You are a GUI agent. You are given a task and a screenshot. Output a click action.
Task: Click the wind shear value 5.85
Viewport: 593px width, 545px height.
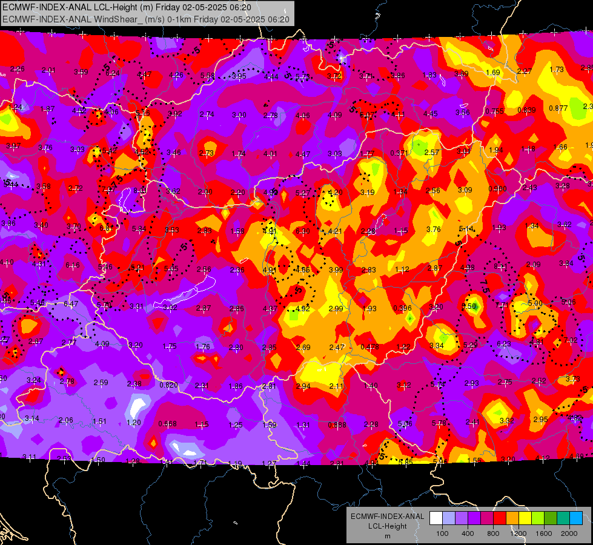(x=405, y=462)
